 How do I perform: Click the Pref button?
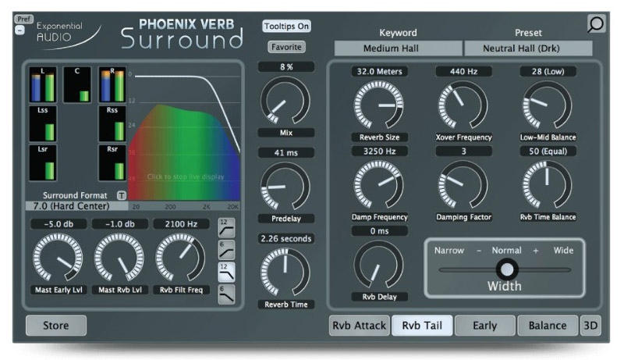(23, 19)
